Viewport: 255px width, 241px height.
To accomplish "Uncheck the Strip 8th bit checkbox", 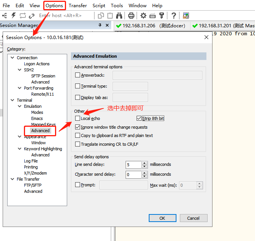I will pyautogui.click(x=139, y=118).
